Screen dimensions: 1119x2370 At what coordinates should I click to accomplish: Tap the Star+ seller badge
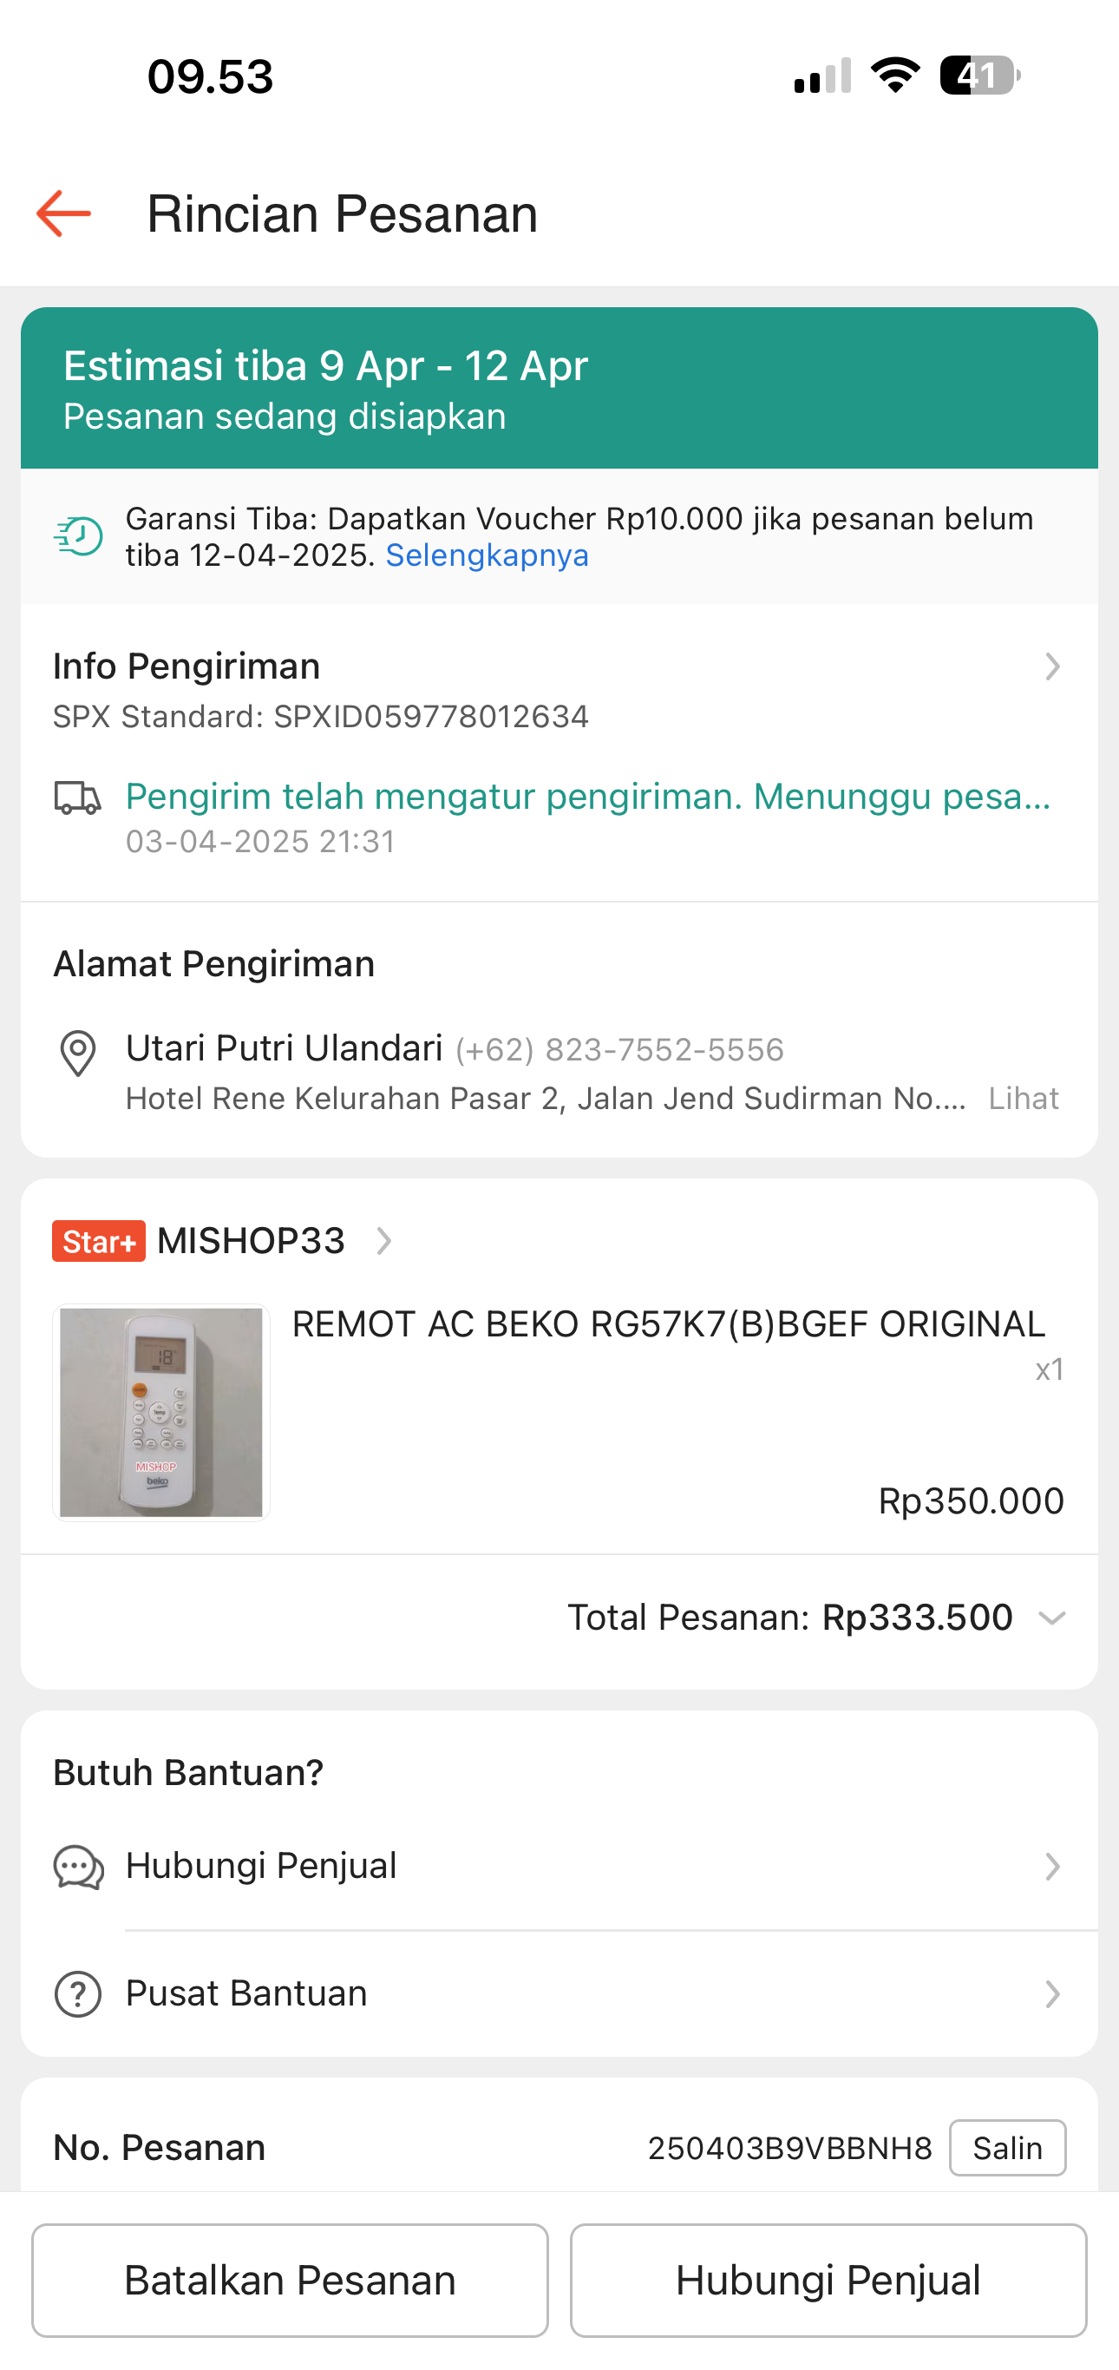pyautogui.click(x=98, y=1241)
